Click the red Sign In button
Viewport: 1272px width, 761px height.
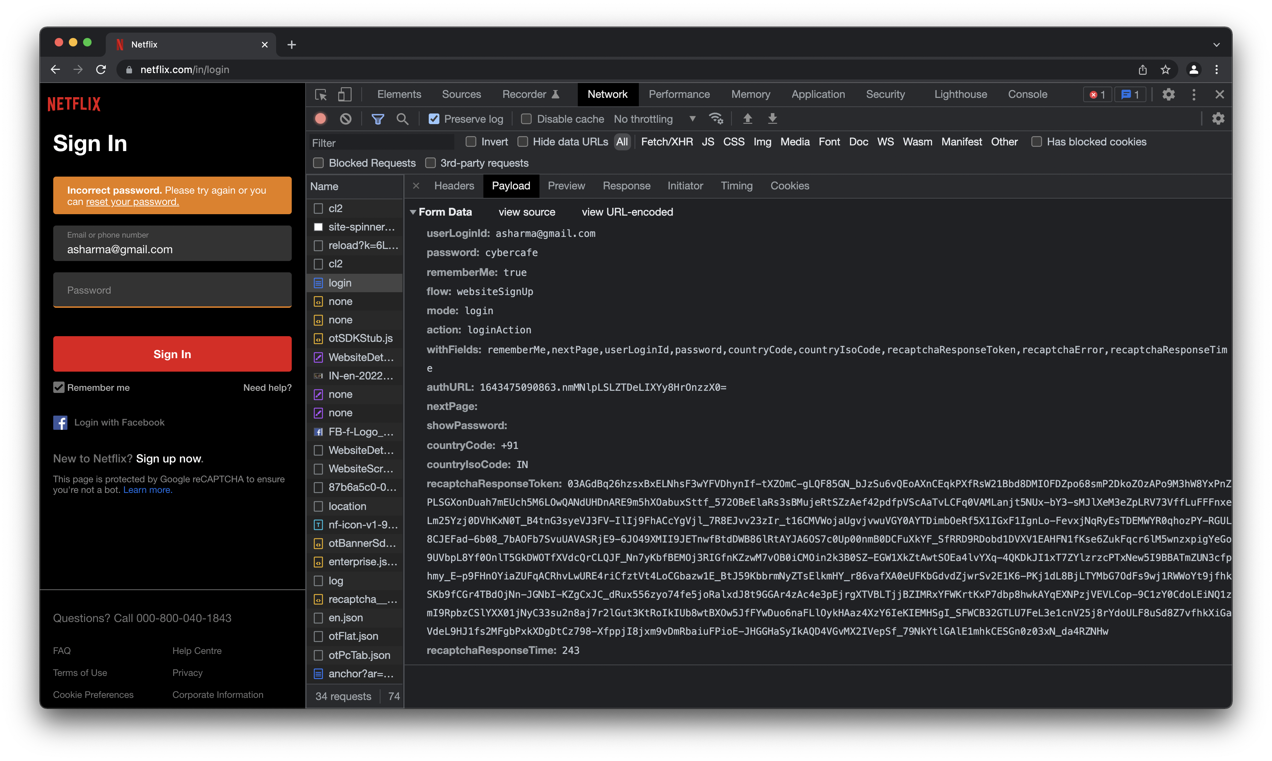click(172, 354)
